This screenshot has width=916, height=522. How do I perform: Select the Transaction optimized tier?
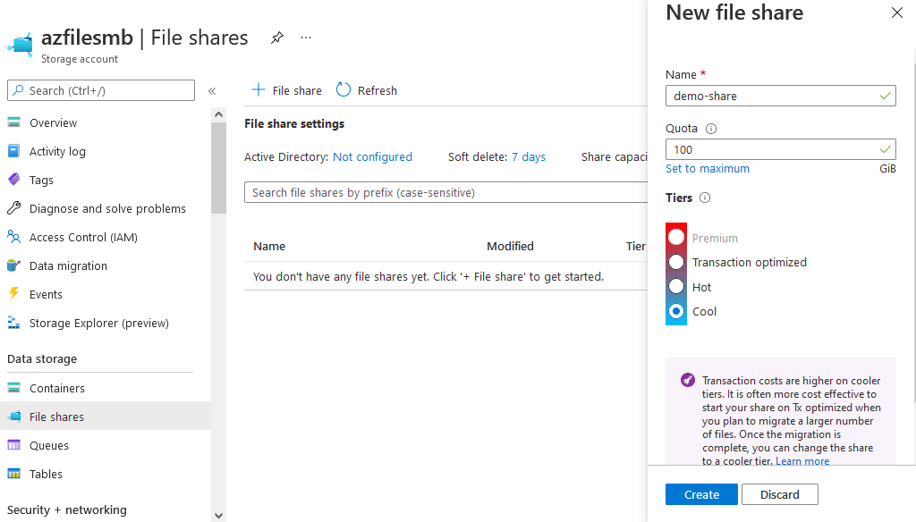pos(676,262)
